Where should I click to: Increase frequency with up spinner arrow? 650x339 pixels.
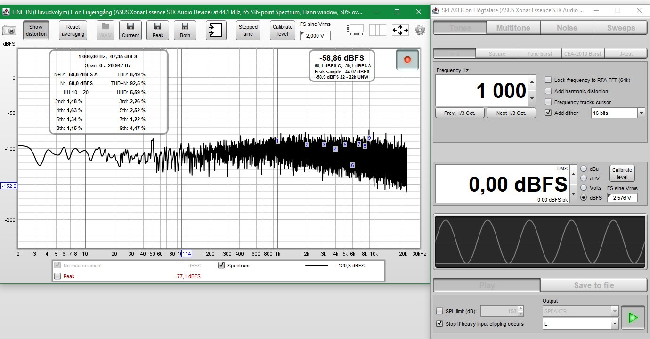[x=532, y=82]
